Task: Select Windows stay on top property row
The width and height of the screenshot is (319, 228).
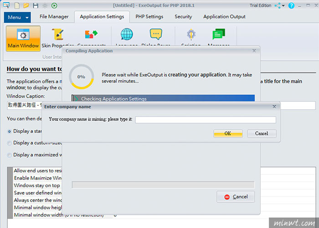Action: 38,185
